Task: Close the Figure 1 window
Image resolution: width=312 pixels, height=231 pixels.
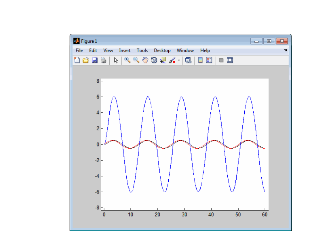Action: 282,41
